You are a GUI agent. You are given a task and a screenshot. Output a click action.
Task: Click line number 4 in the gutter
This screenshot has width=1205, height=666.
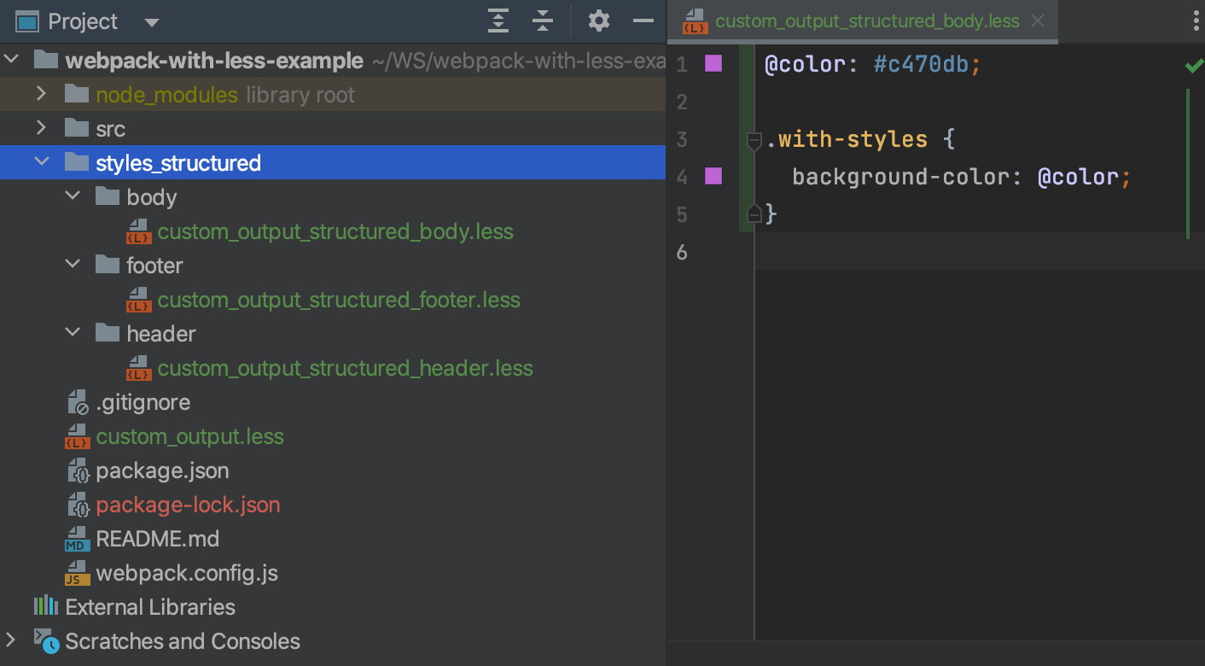click(x=682, y=177)
